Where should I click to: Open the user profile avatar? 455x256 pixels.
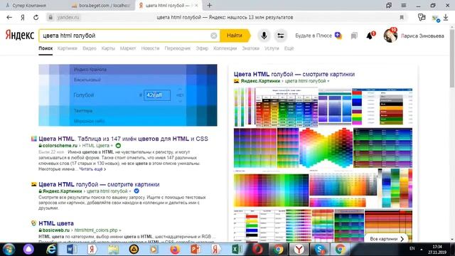[390, 36]
